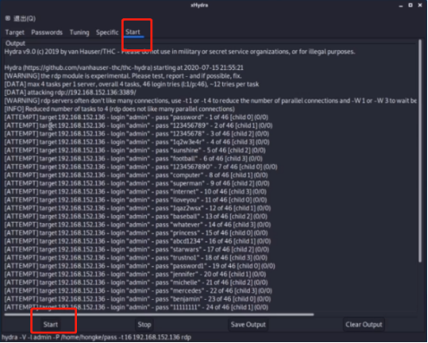The height and width of the screenshot is (343, 428).
Task: Click the horizontal scrollbar below the output
Action: tap(159, 314)
